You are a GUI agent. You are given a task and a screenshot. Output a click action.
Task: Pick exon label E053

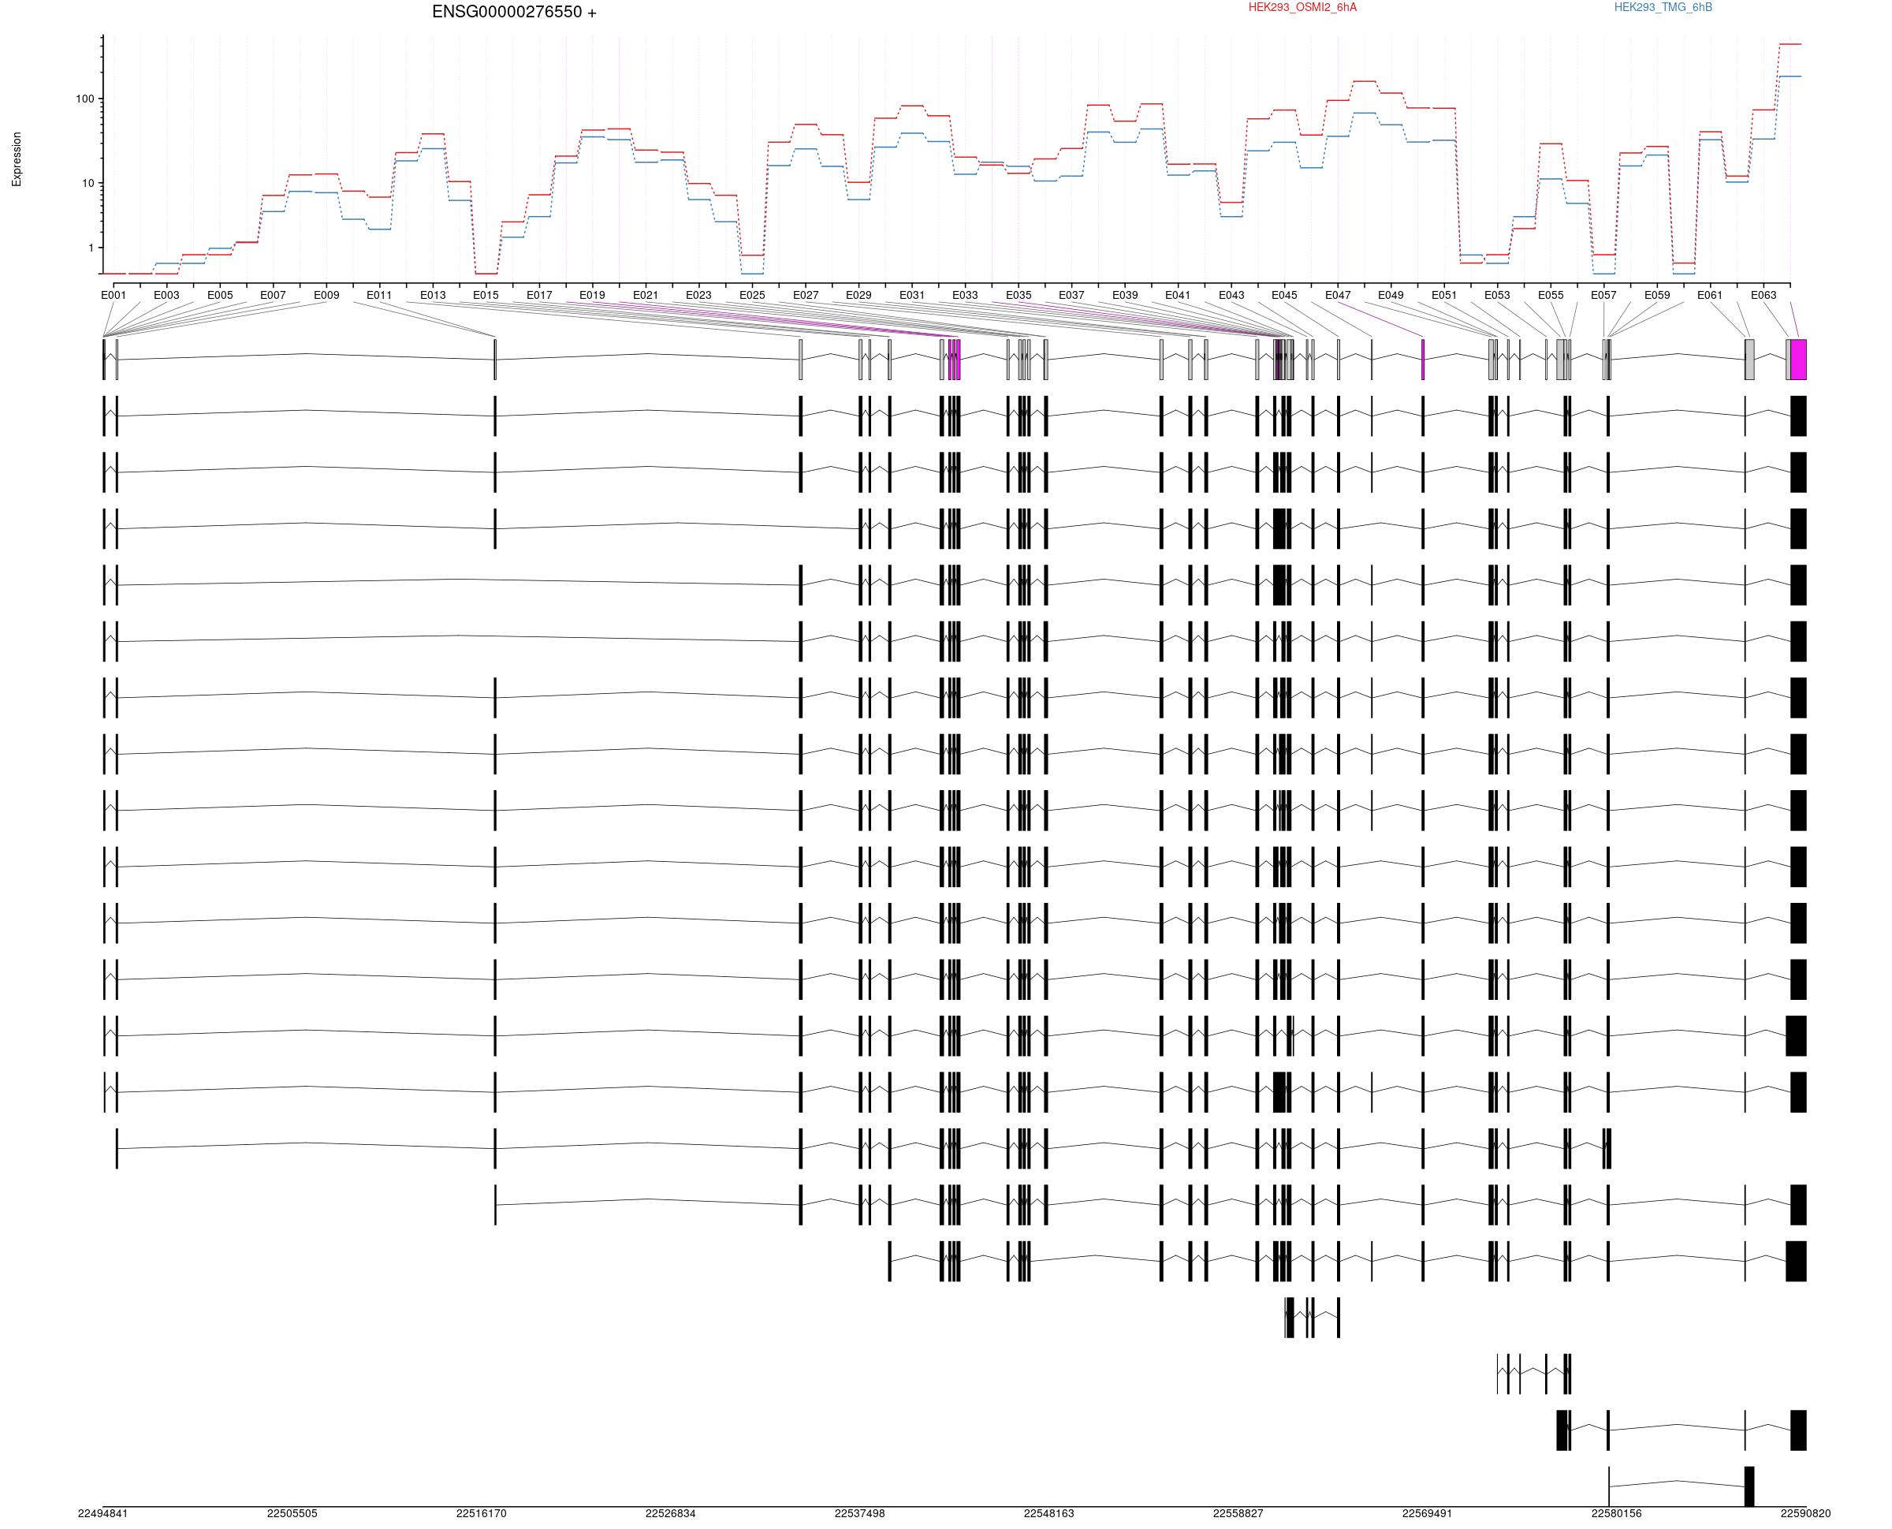(x=1498, y=295)
